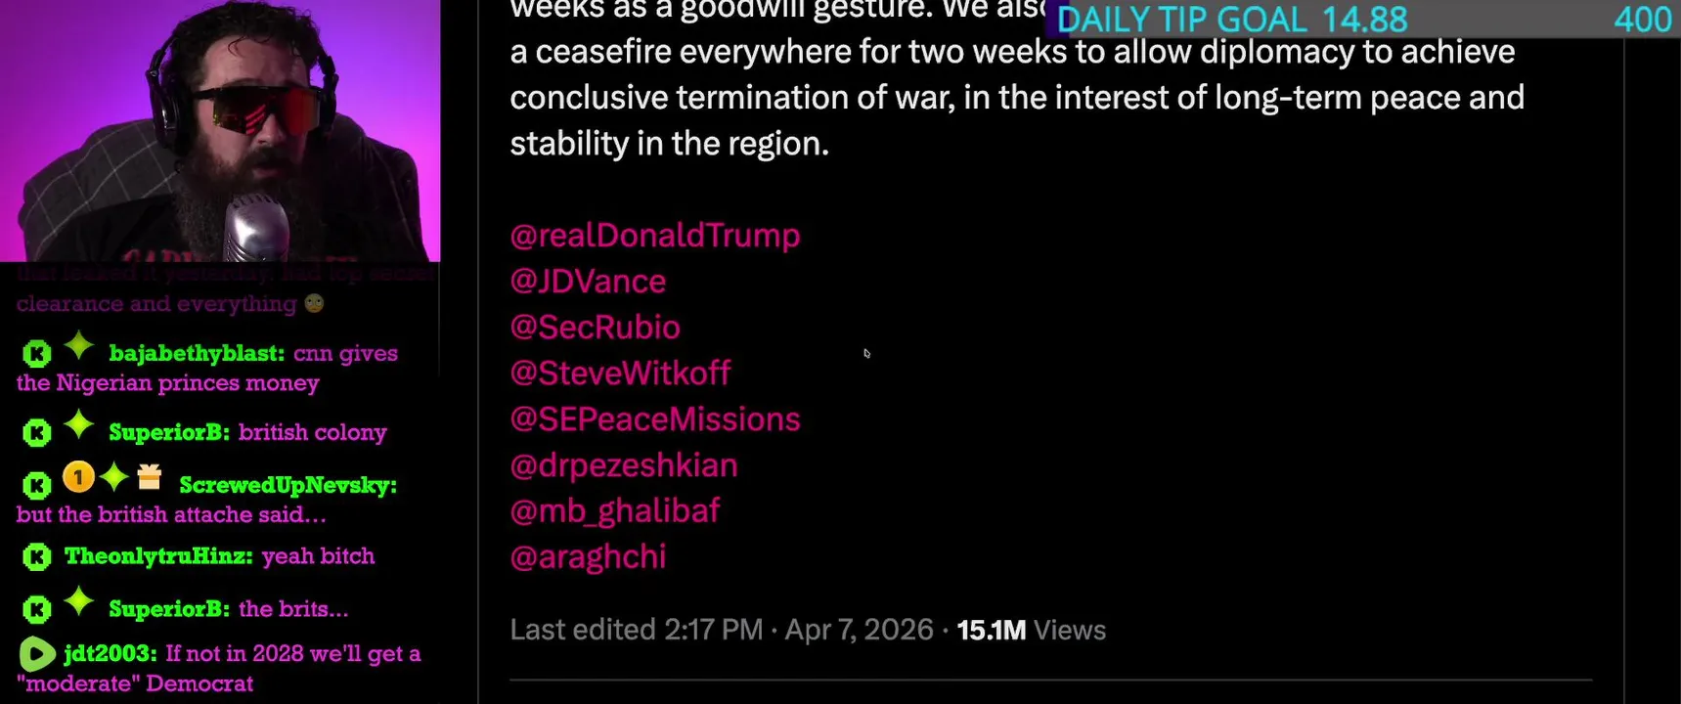Screen dimensions: 1681x704
Task: Click the Kick badge beside bajabethyblast
Action: 36,354
